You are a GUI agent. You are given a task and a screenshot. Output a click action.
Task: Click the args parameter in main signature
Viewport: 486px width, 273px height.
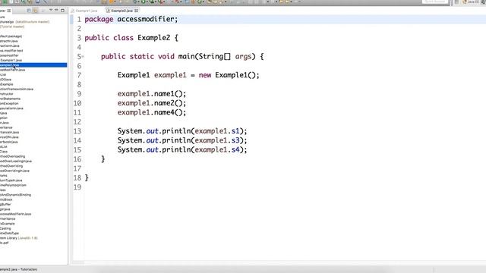click(x=243, y=57)
